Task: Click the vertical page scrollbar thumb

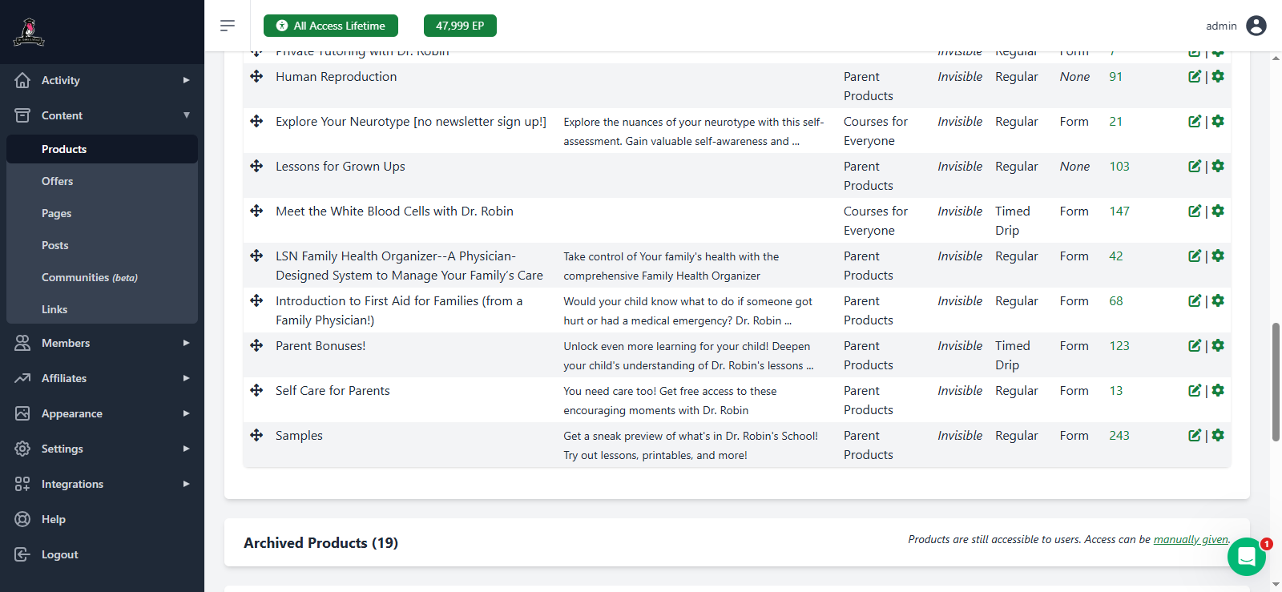Action: point(1276,381)
